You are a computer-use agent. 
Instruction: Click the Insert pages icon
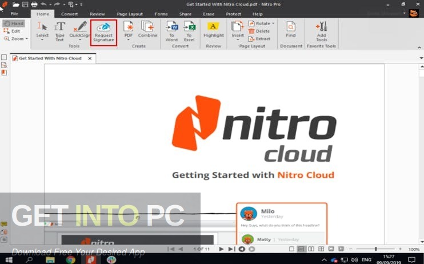tap(237, 27)
